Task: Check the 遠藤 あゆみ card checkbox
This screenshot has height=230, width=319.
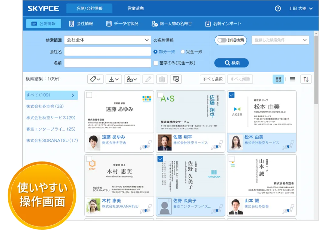Action: click(89, 95)
